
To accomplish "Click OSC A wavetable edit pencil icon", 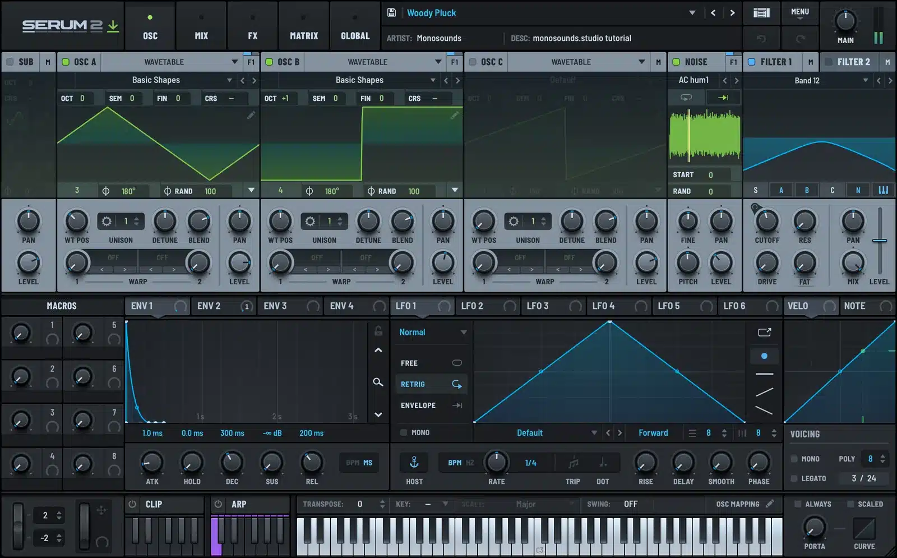I will coord(251,115).
